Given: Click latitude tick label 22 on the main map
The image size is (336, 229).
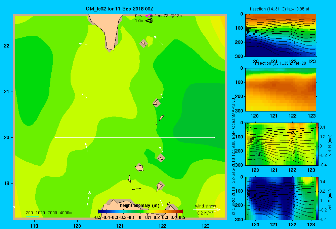Looking at the screenshot, I should coord(7,46).
